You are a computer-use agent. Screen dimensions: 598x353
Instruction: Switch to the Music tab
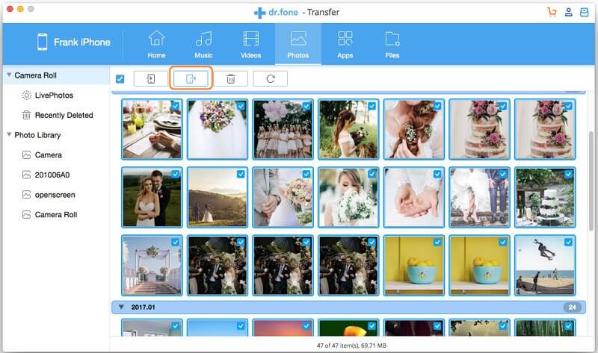pos(203,44)
